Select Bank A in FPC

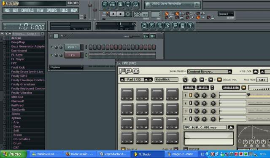[x=123, y=149]
